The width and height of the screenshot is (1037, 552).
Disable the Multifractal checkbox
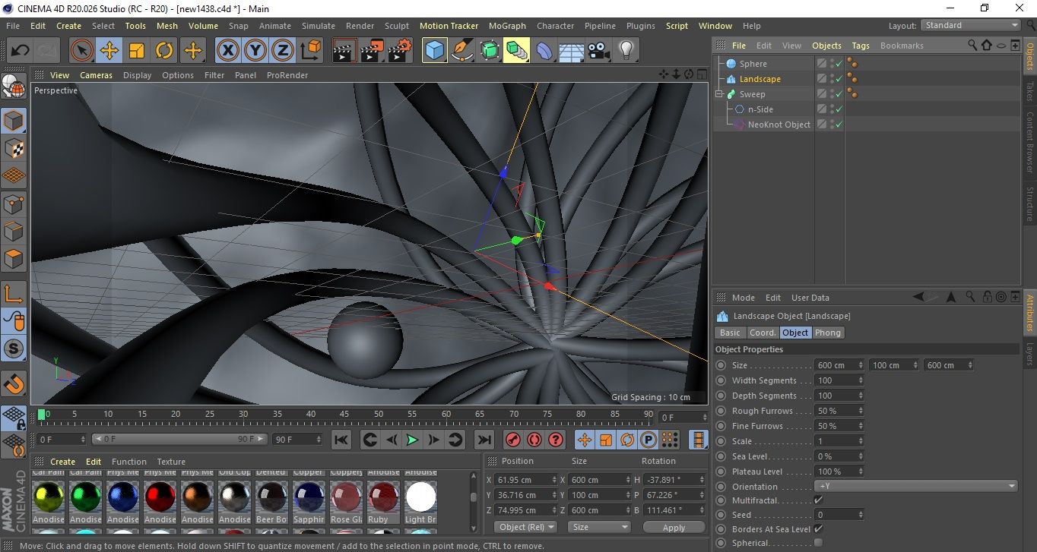tap(818, 500)
